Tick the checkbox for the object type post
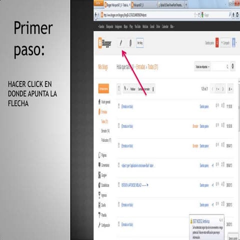The height and width of the screenshot is (240, 240). coord(119,165)
